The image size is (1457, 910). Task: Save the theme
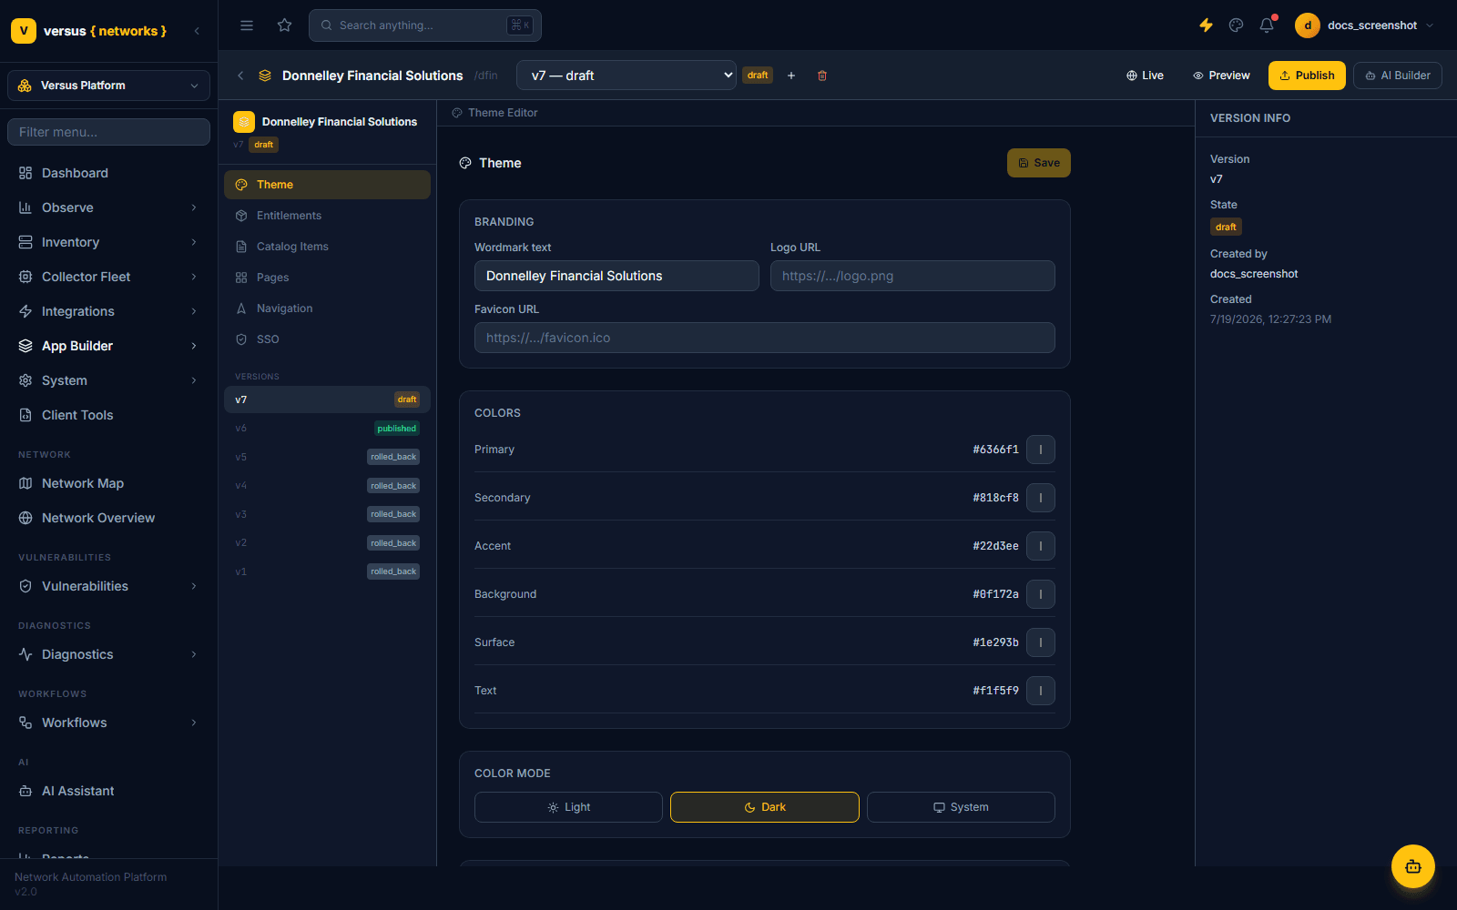point(1039,163)
